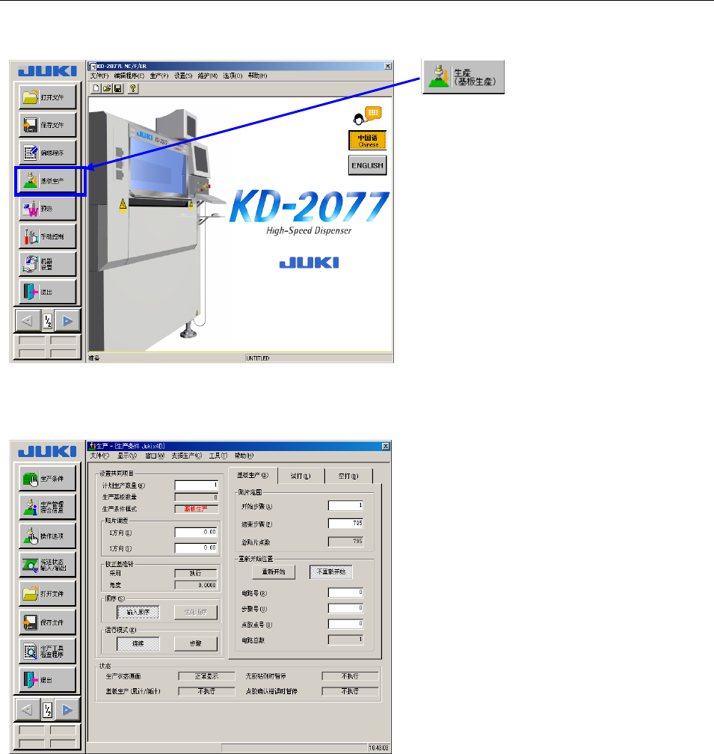Viewport: 714px width, 754px height.
Task: Open 机器设置 machine setup in KD-2077 sidebar
Action: click(48, 264)
